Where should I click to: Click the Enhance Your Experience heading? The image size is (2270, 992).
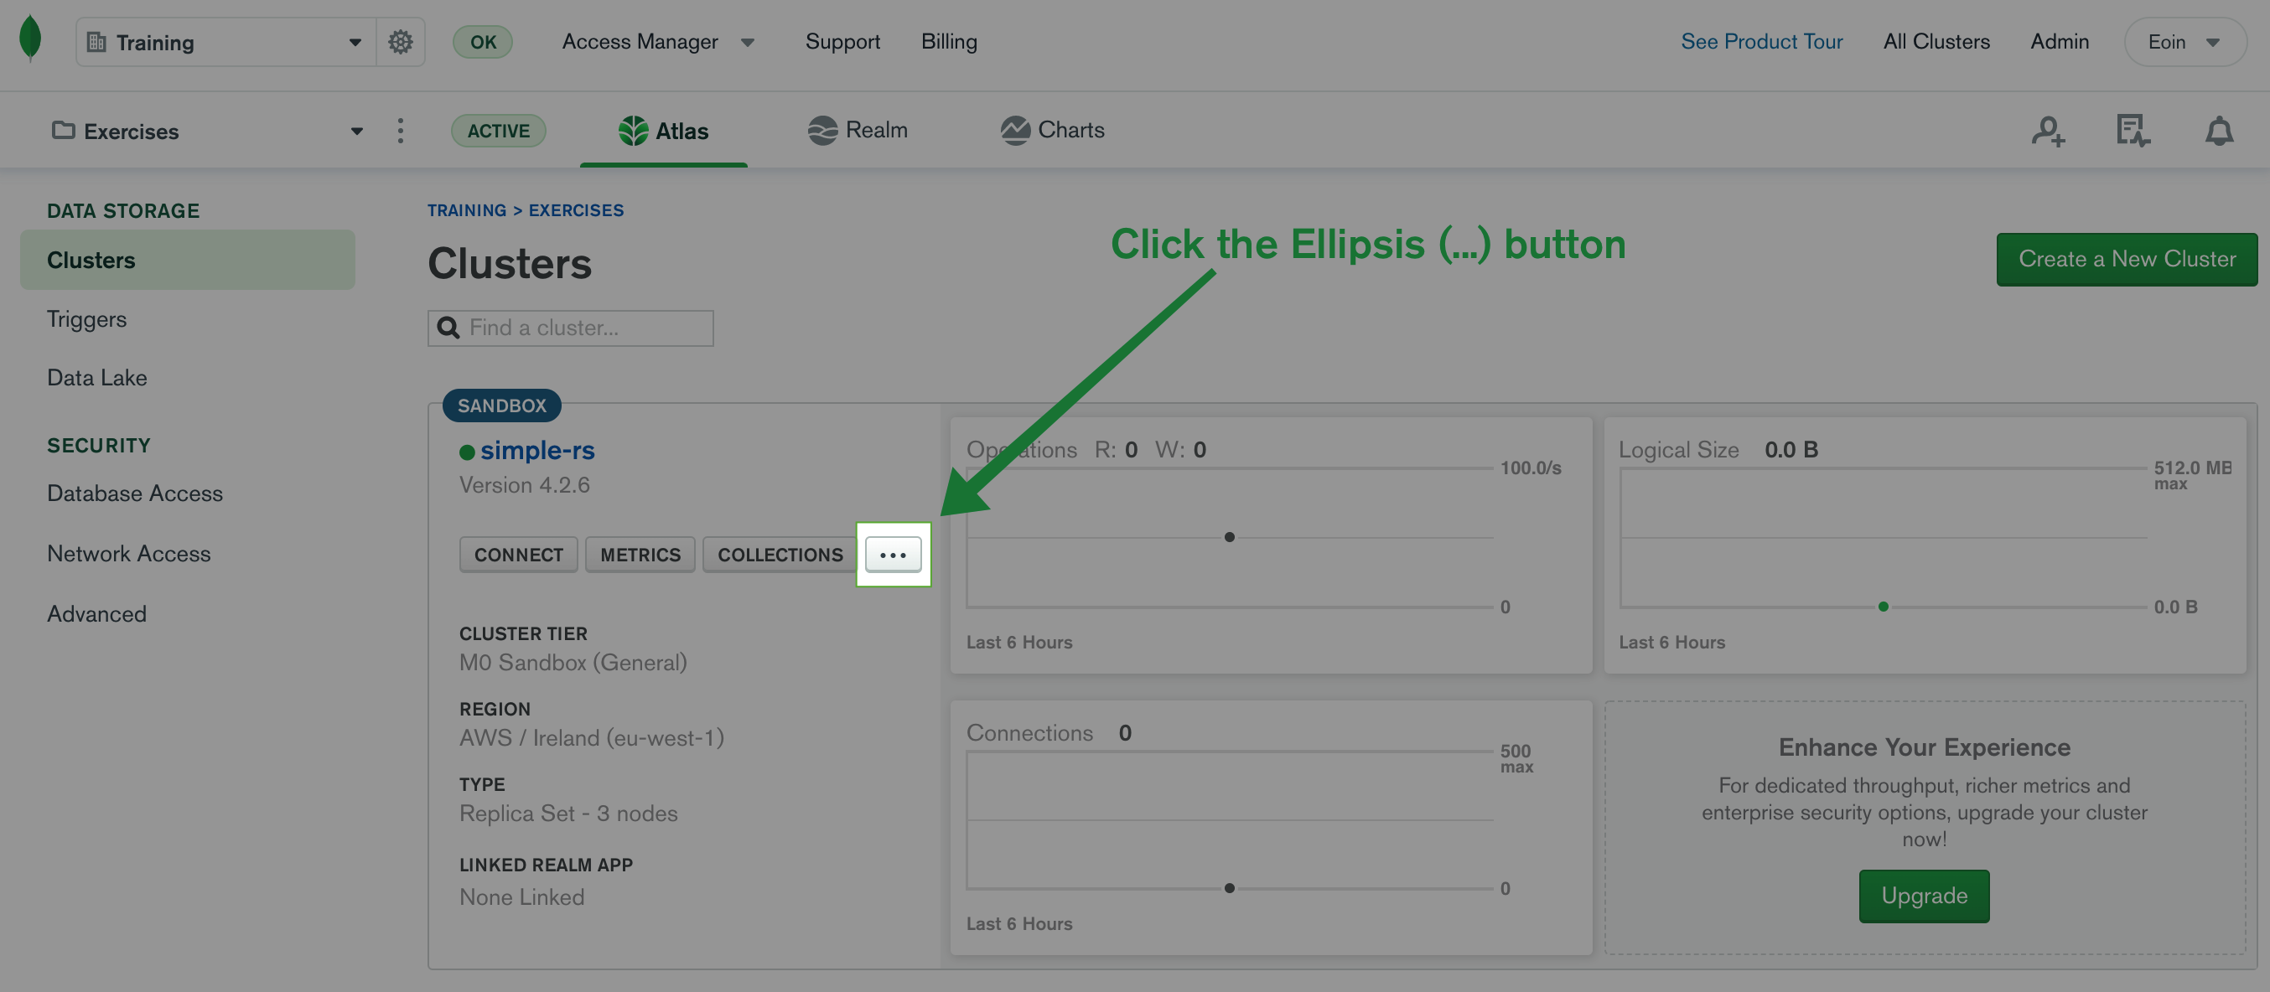click(1925, 747)
